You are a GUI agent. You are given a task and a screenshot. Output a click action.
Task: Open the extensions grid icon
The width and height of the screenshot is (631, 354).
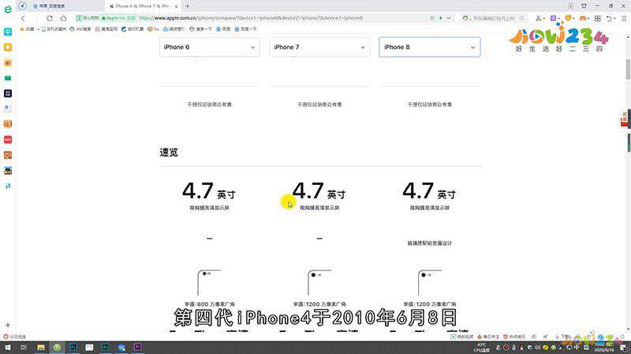[598, 18]
